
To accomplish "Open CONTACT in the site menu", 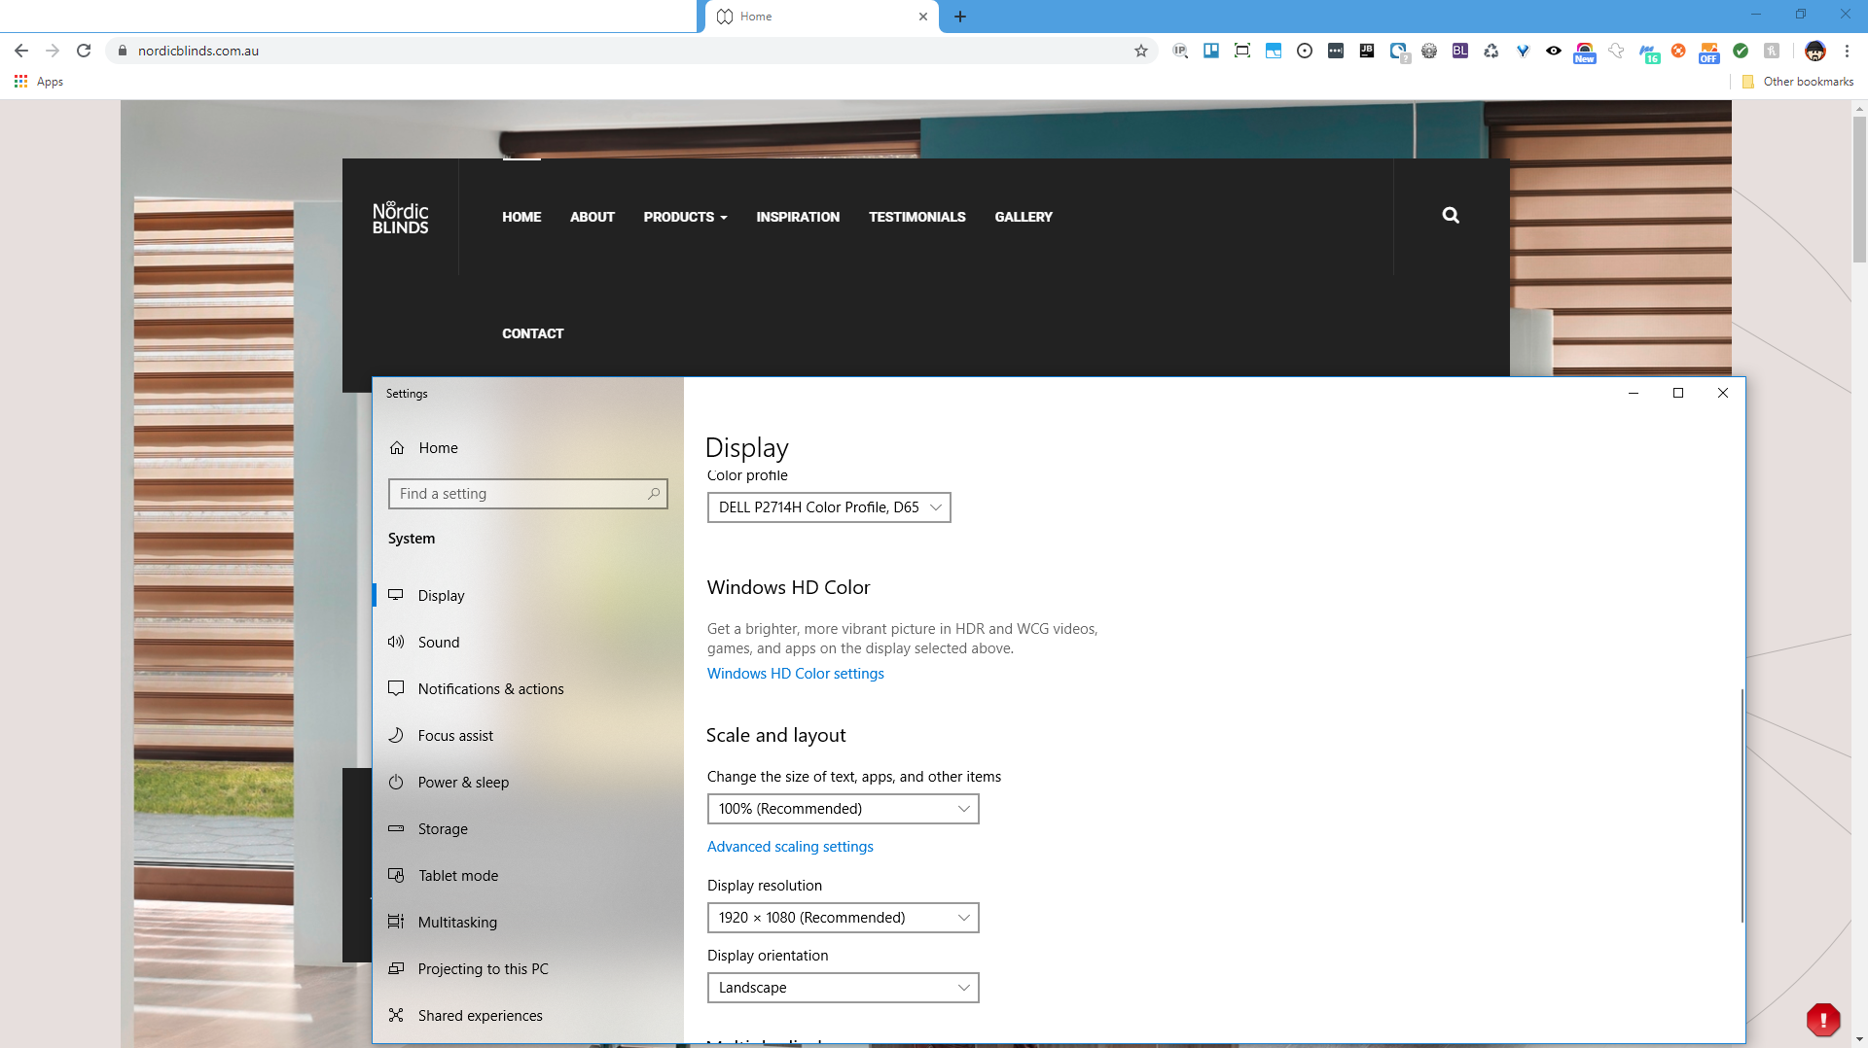I will click(533, 333).
